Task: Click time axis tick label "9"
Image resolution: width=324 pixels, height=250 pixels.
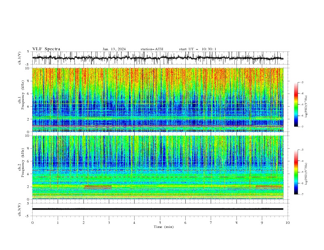Action: [x=262, y=223]
